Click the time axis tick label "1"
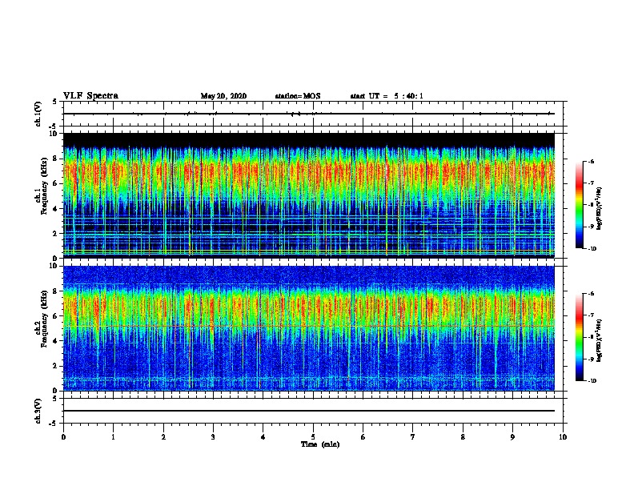634x490 pixels. click(113, 437)
